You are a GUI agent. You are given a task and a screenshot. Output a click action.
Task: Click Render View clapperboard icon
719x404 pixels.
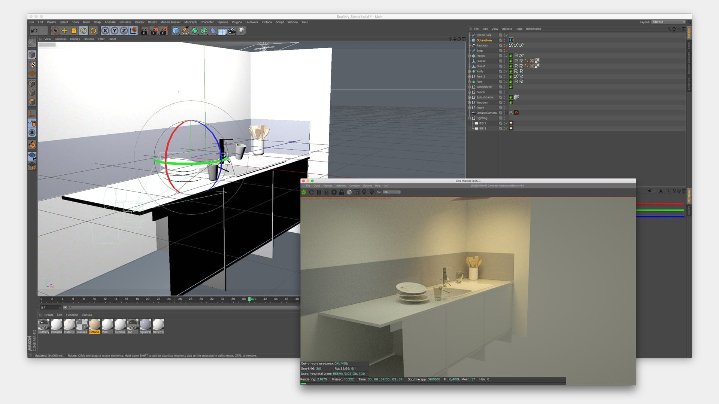pyautogui.click(x=145, y=31)
